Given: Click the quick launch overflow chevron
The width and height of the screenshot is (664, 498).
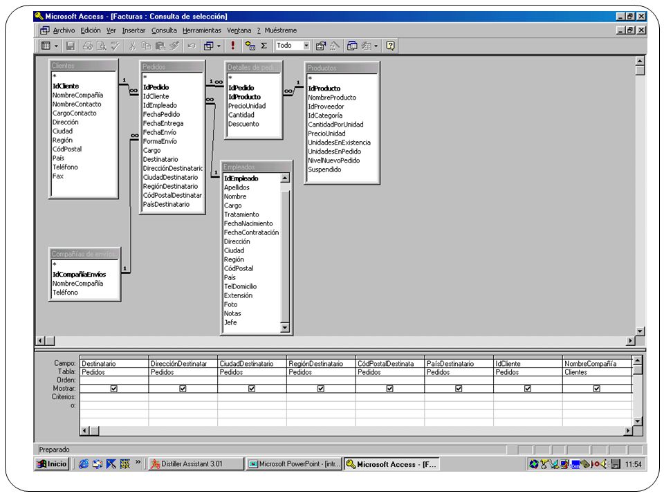Looking at the screenshot, I should click(x=138, y=462).
